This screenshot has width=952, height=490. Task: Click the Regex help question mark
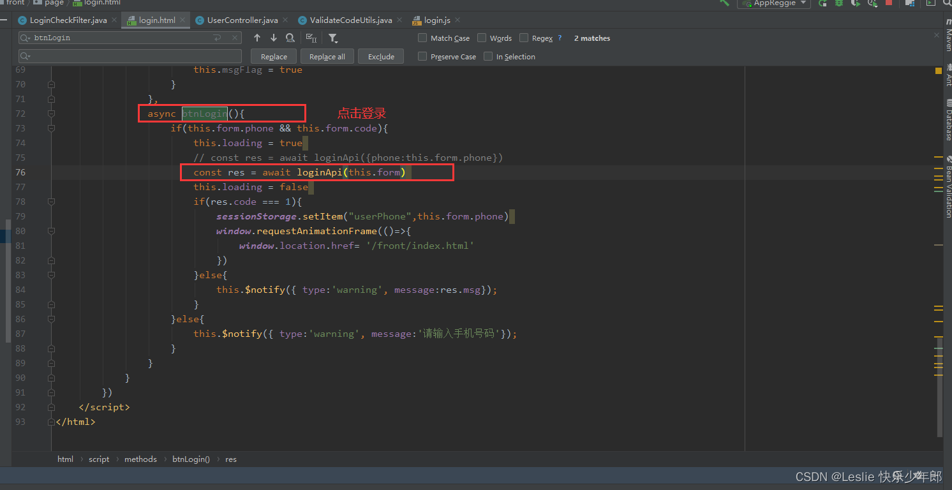[x=560, y=38]
